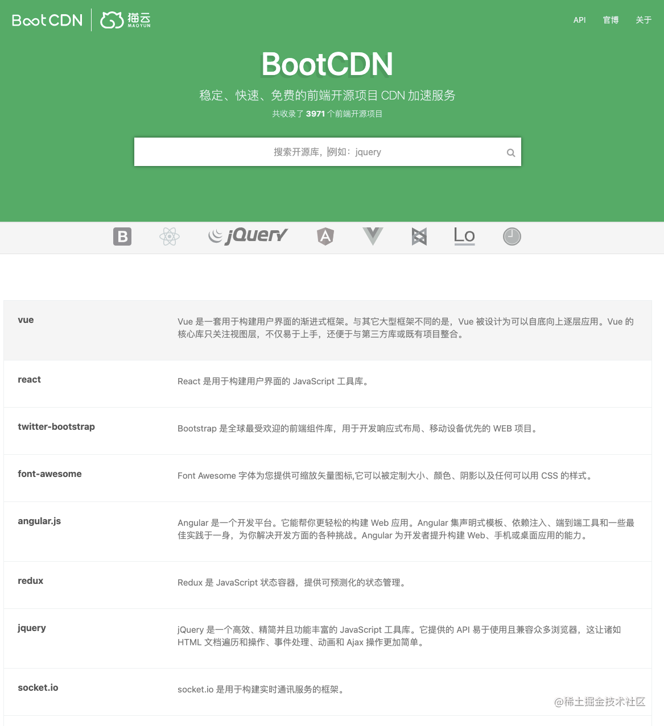The width and height of the screenshot is (664, 726).
Task: Open the twitter-bootstrap library row
Action: coord(328,431)
